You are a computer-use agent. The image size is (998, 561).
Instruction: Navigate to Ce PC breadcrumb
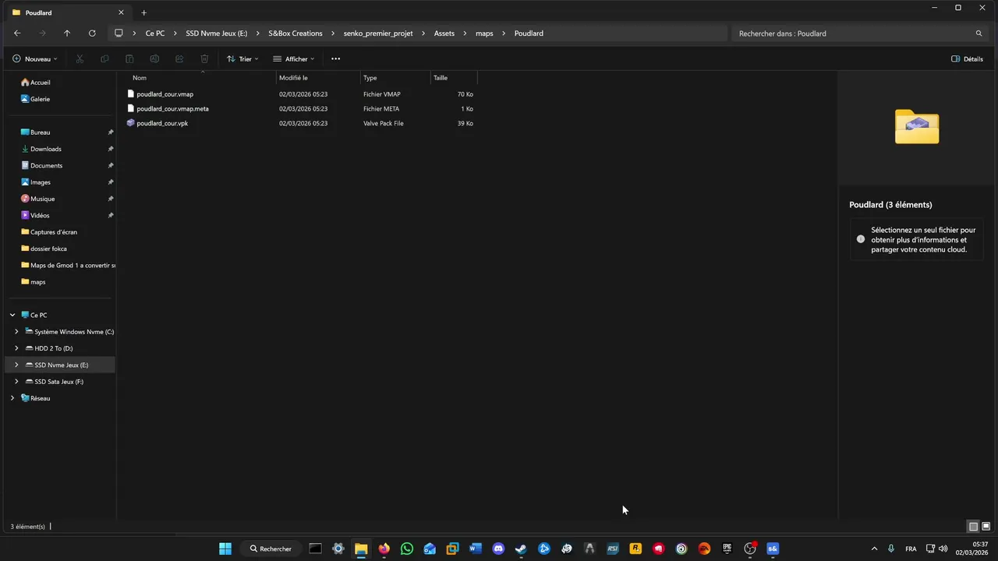tap(155, 34)
